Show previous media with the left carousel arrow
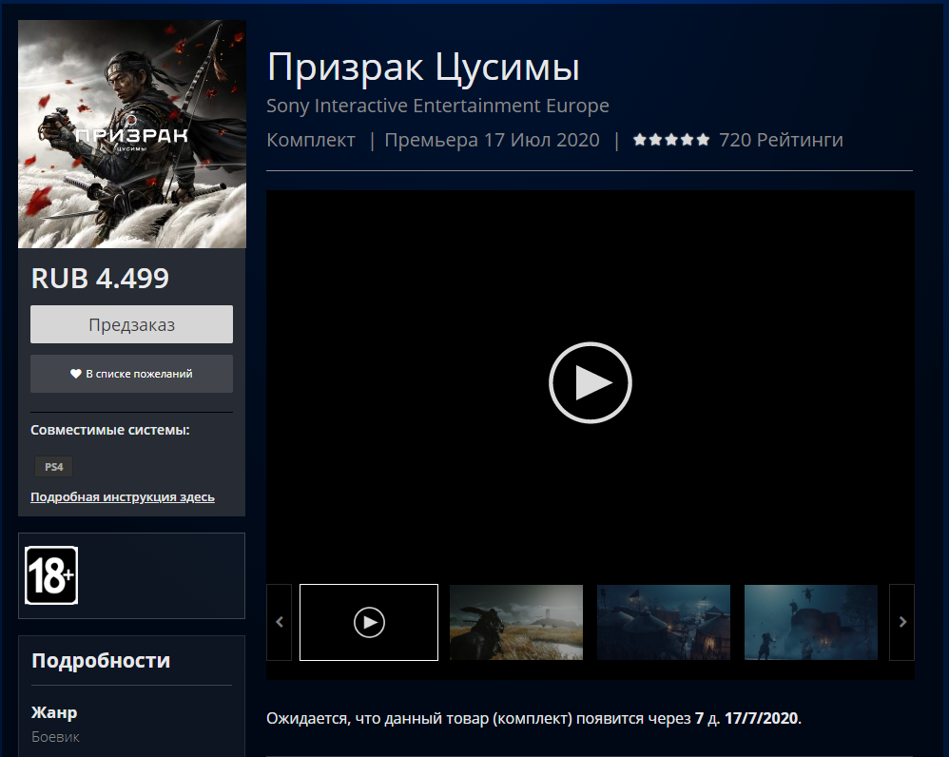 click(279, 622)
